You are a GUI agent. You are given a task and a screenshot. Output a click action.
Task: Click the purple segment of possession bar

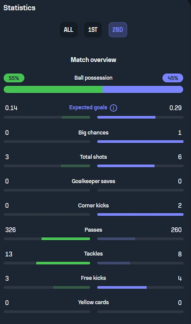pyautogui.click(x=143, y=89)
